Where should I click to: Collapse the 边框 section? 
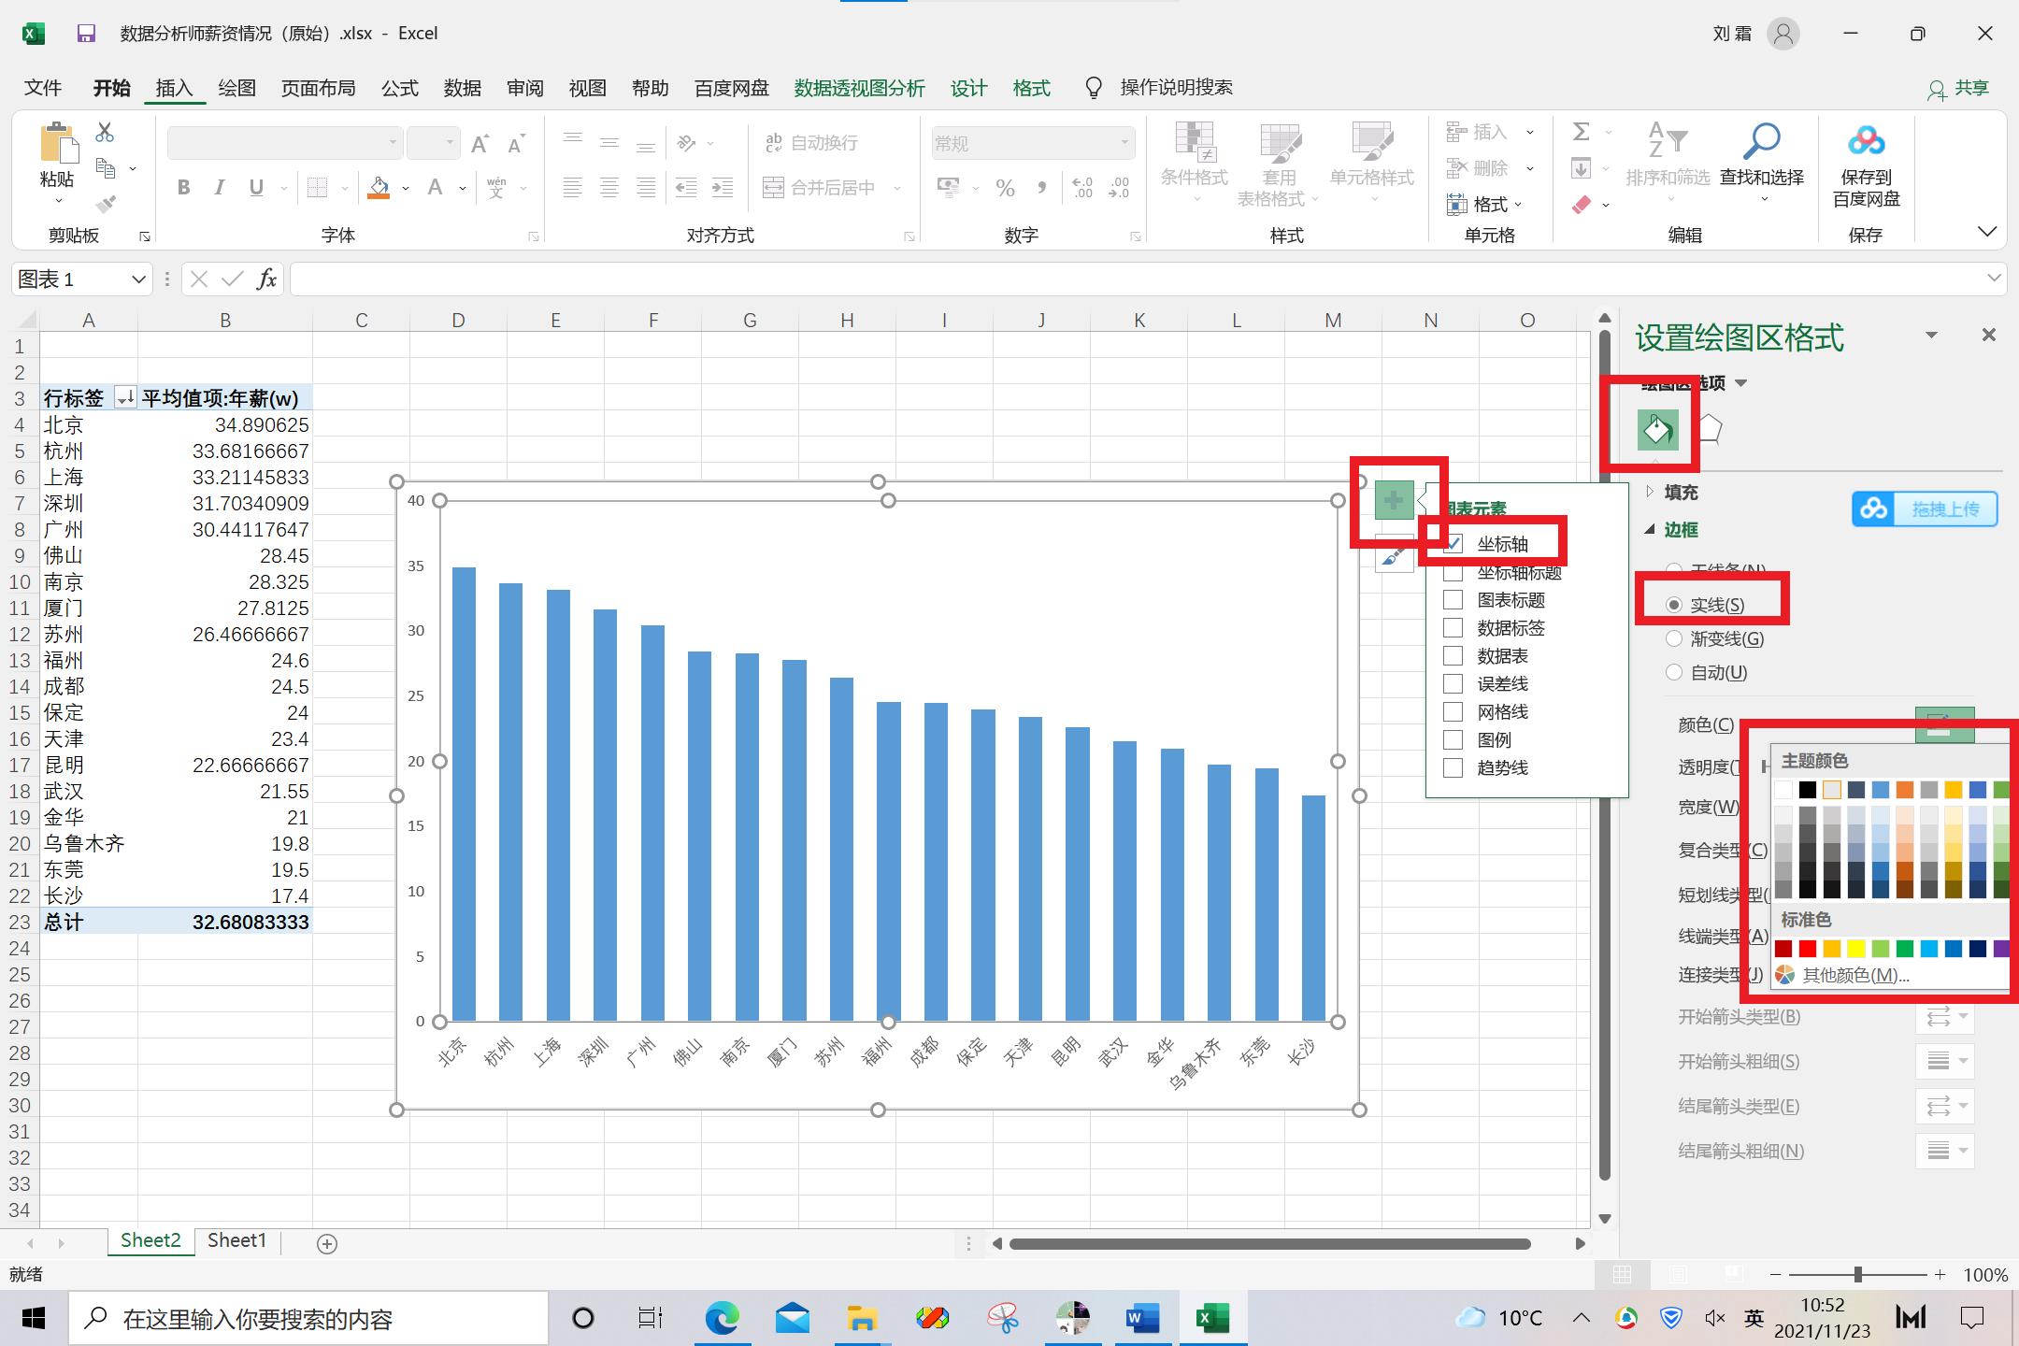click(x=1650, y=530)
